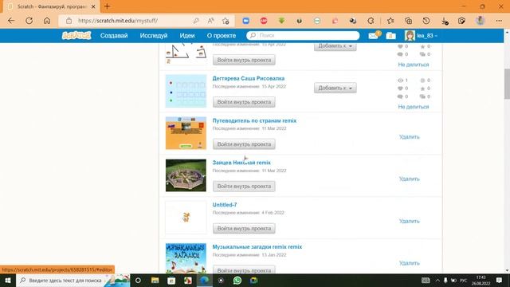The image size is (510, 287).
Task: Click Войти внутрь проекта for Untitled-7
Action: tap(244, 229)
